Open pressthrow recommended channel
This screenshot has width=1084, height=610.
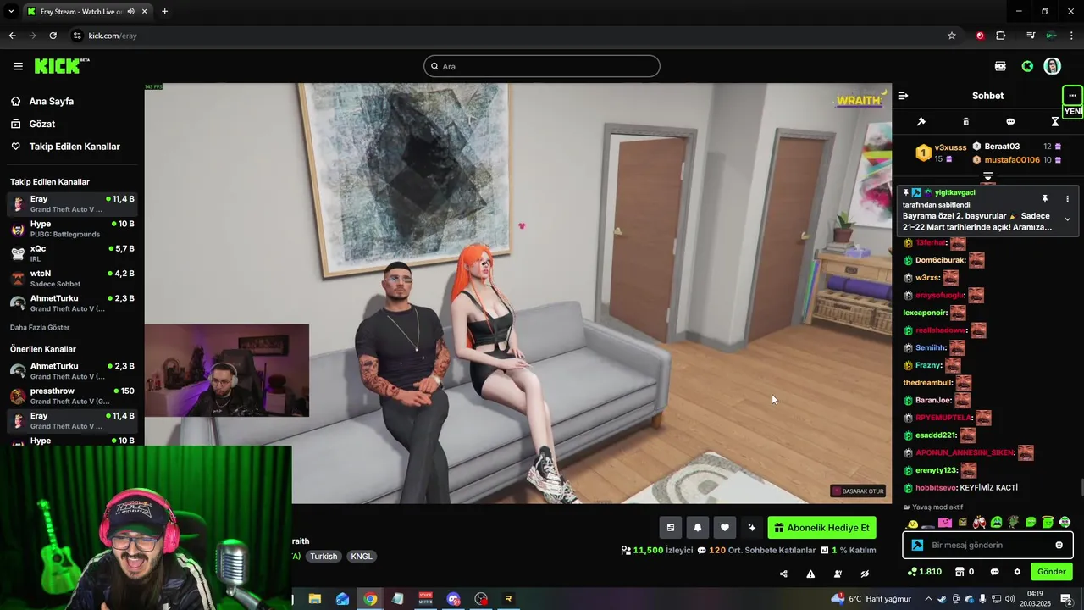pyautogui.click(x=72, y=396)
